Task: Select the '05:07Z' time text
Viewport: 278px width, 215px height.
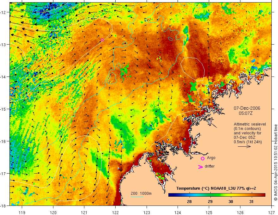Action: point(245,113)
